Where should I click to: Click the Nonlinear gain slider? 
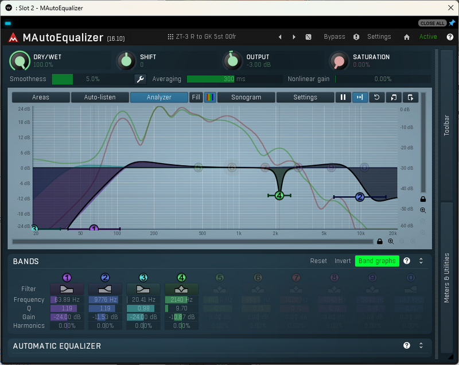pyautogui.click(x=383, y=79)
